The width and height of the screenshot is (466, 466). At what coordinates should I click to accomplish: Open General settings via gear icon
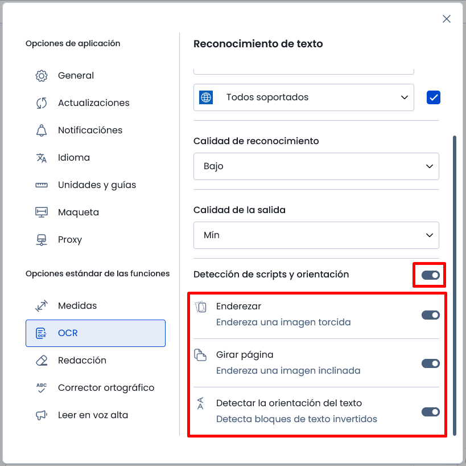pos(42,76)
